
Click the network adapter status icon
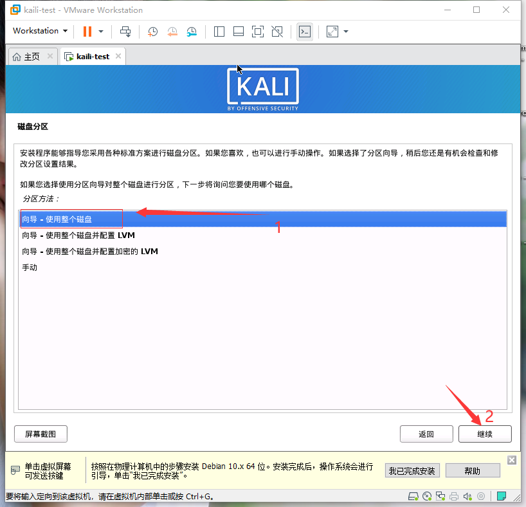coord(440,496)
